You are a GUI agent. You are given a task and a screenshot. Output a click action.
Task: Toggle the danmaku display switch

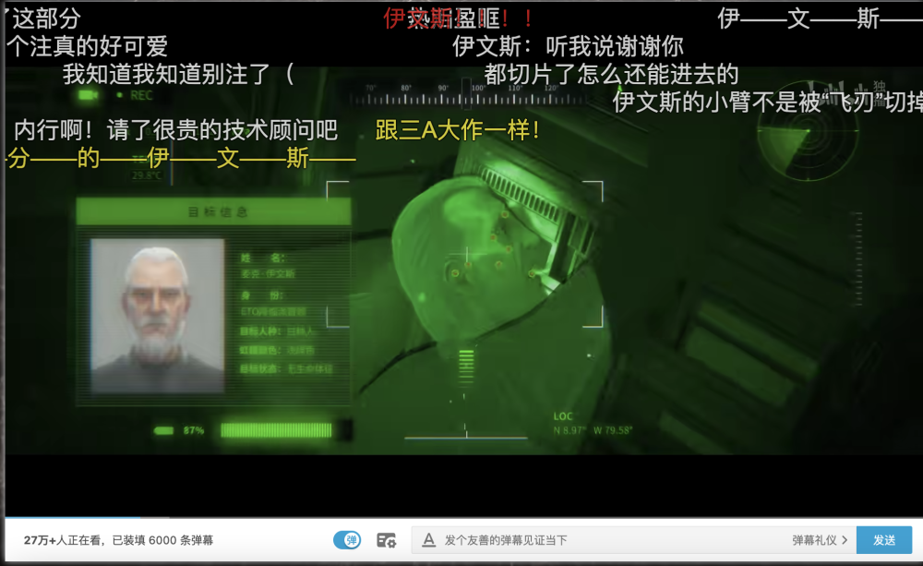347,540
